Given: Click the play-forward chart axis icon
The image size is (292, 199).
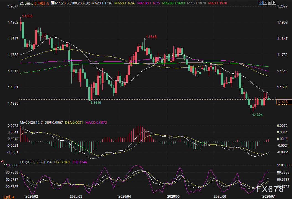Looking at the screenshot, I should pos(270,3).
